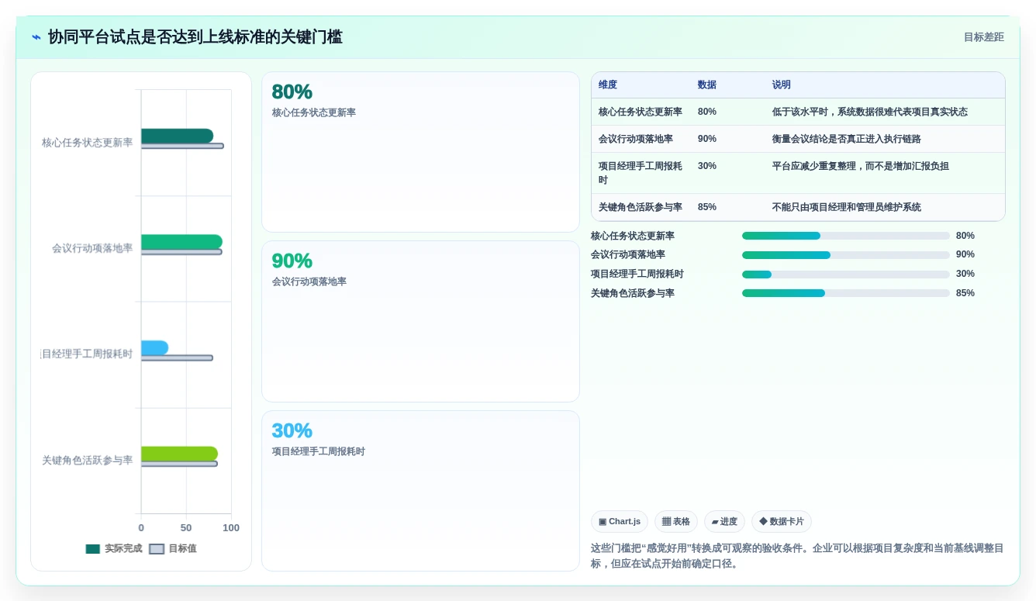Click text 不能只由项目经理和管理员维护系统
This screenshot has width=1036, height=601.
847,207
